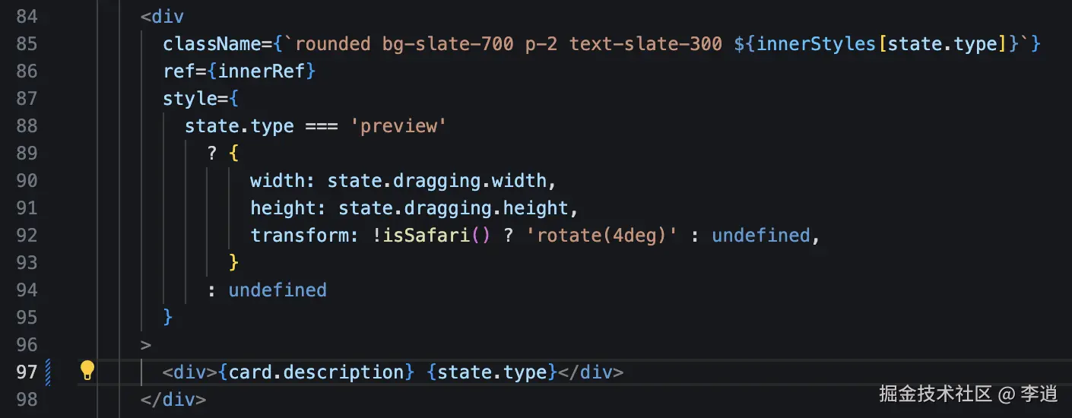Place cursor on className attribute
1072x418 pixels.
tap(212, 43)
